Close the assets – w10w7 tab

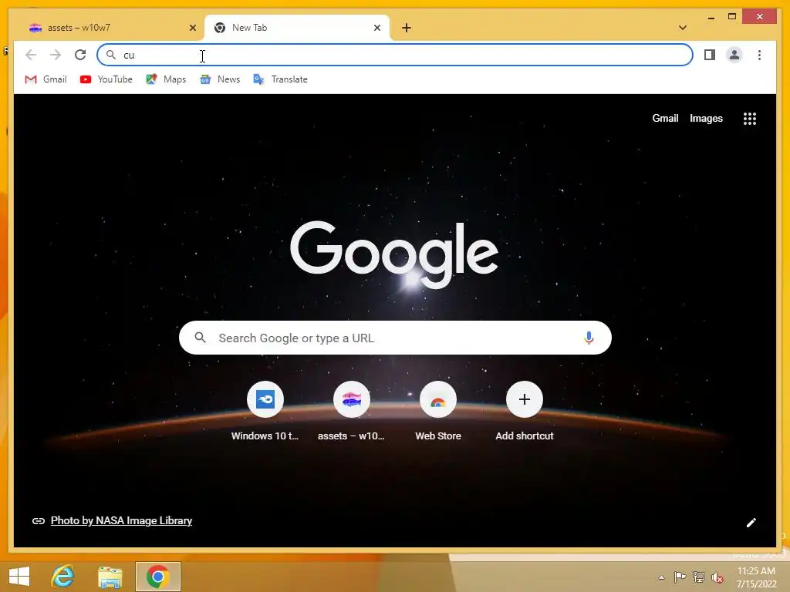click(192, 28)
